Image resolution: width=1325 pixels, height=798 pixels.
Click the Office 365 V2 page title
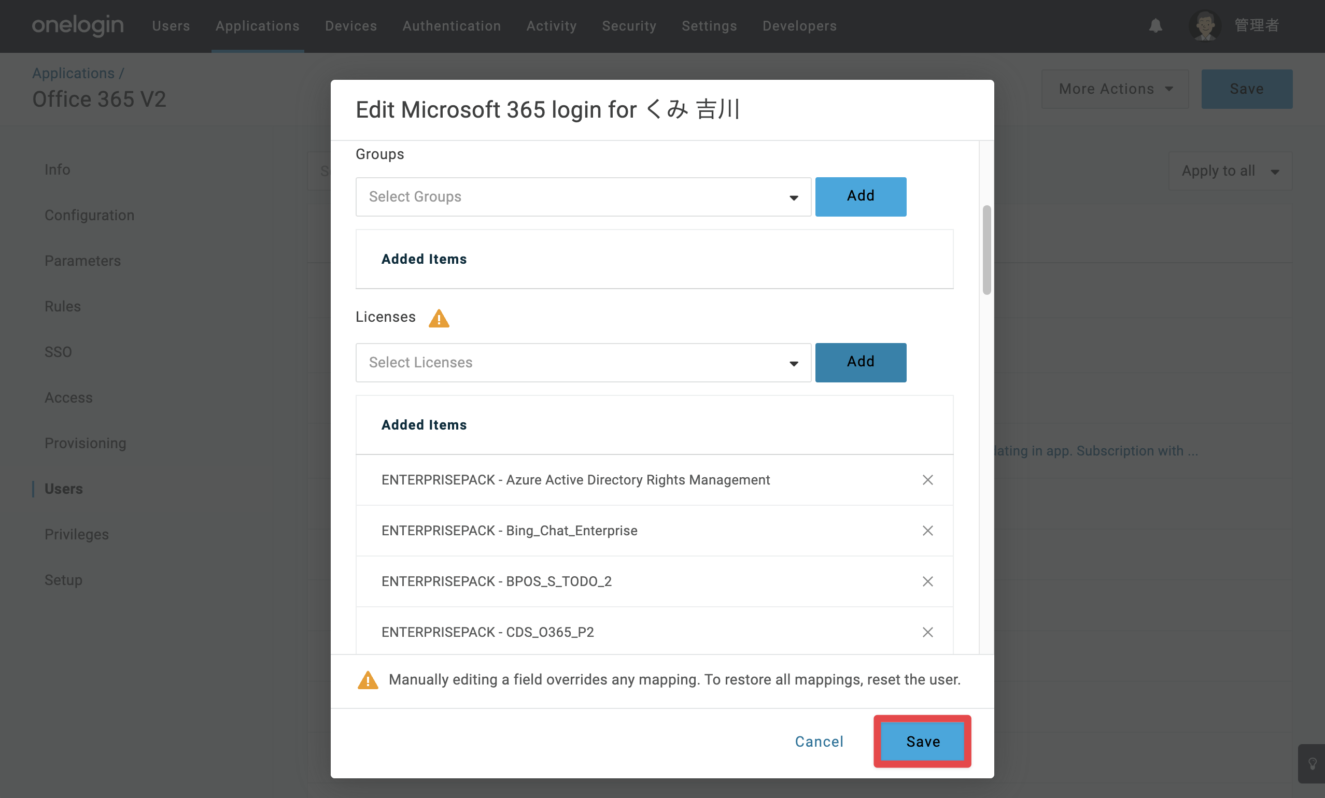point(99,99)
